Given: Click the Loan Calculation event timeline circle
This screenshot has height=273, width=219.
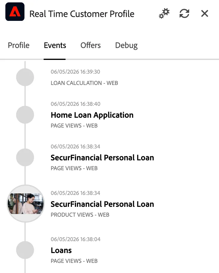Looking at the screenshot, I should click(x=25, y=77).
